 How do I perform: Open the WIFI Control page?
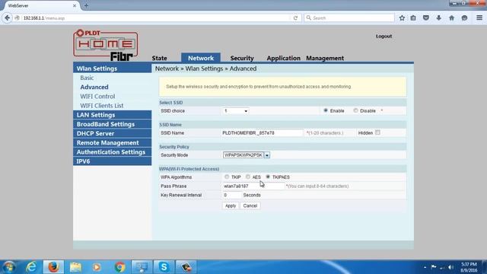coord(97,97)
